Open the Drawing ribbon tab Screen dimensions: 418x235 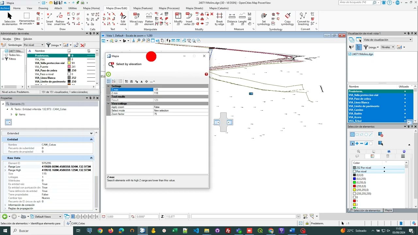tap(43, 8)
